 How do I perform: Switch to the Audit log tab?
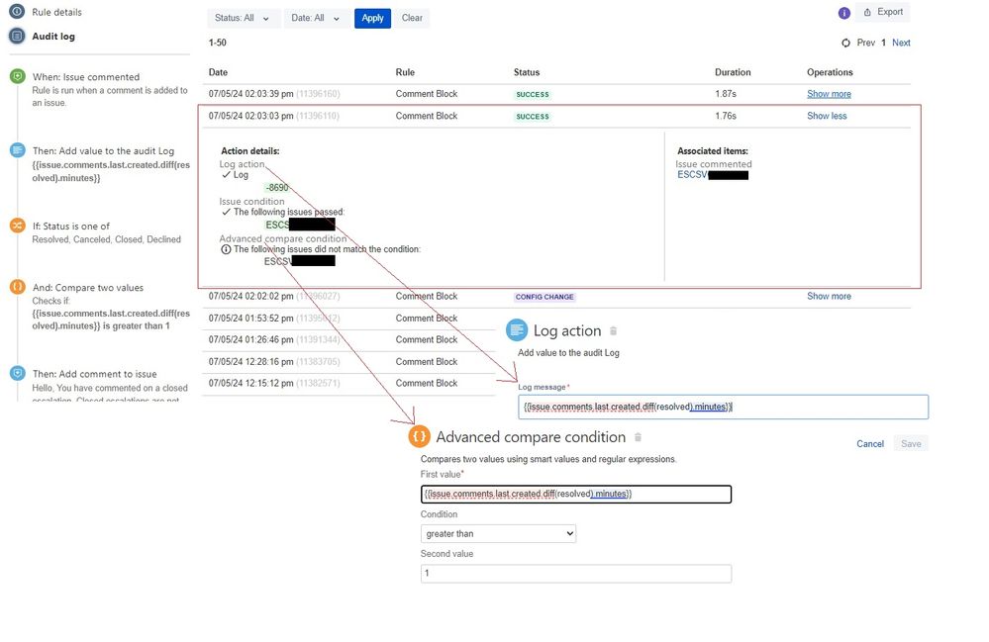[51, 38]
